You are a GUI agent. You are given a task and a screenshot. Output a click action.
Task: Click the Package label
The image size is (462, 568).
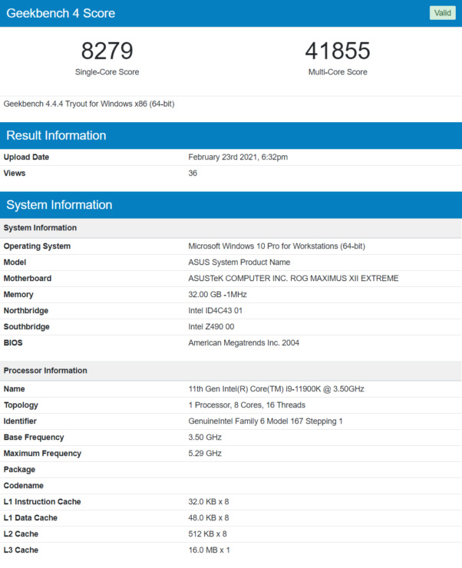pyautogui.click(x=19, y=470)
